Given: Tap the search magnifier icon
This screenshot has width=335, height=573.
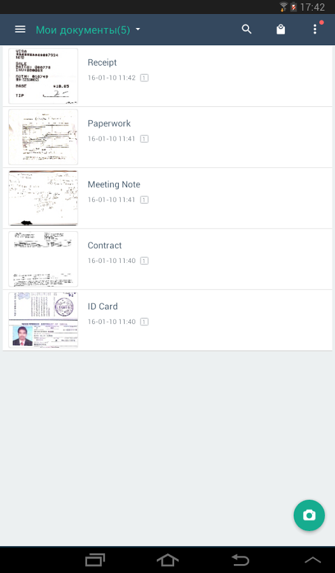Looking at the screenshot, I should pyautogui.click(x=247, y=29).
